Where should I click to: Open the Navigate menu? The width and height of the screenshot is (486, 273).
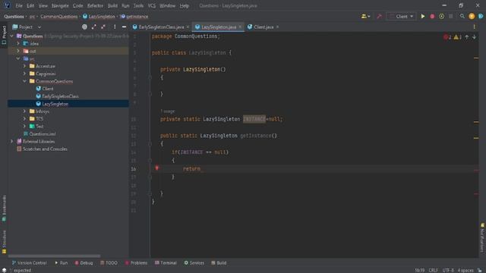coord(60,5)
